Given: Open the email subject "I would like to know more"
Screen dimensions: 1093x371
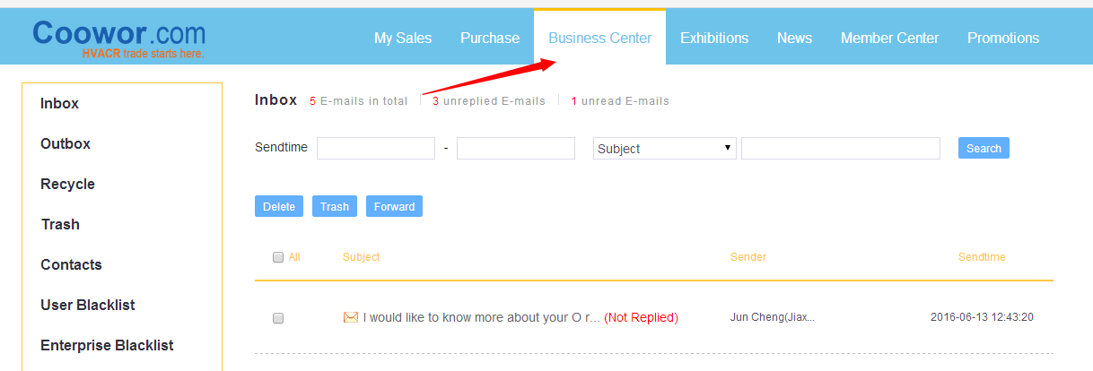Looking at the screenshot, I should tap(481, 317).
